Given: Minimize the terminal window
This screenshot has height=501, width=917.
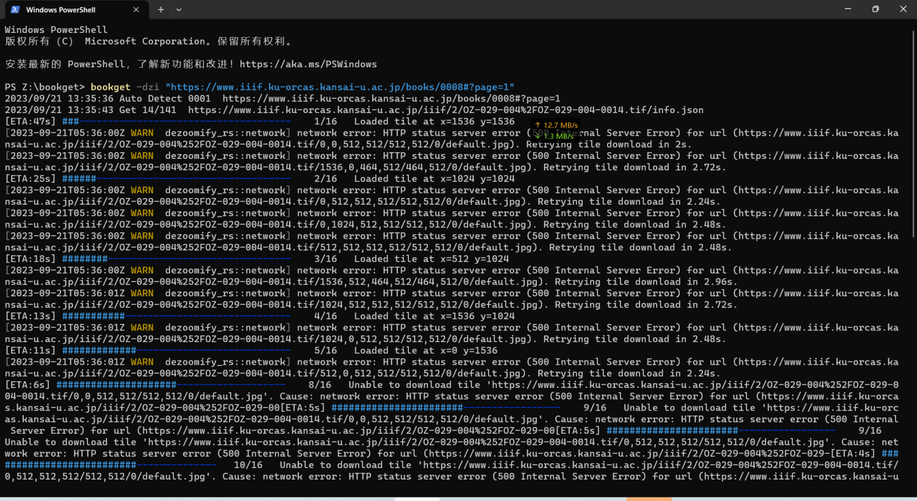Looking at the screenshot, I should (847, 9).
